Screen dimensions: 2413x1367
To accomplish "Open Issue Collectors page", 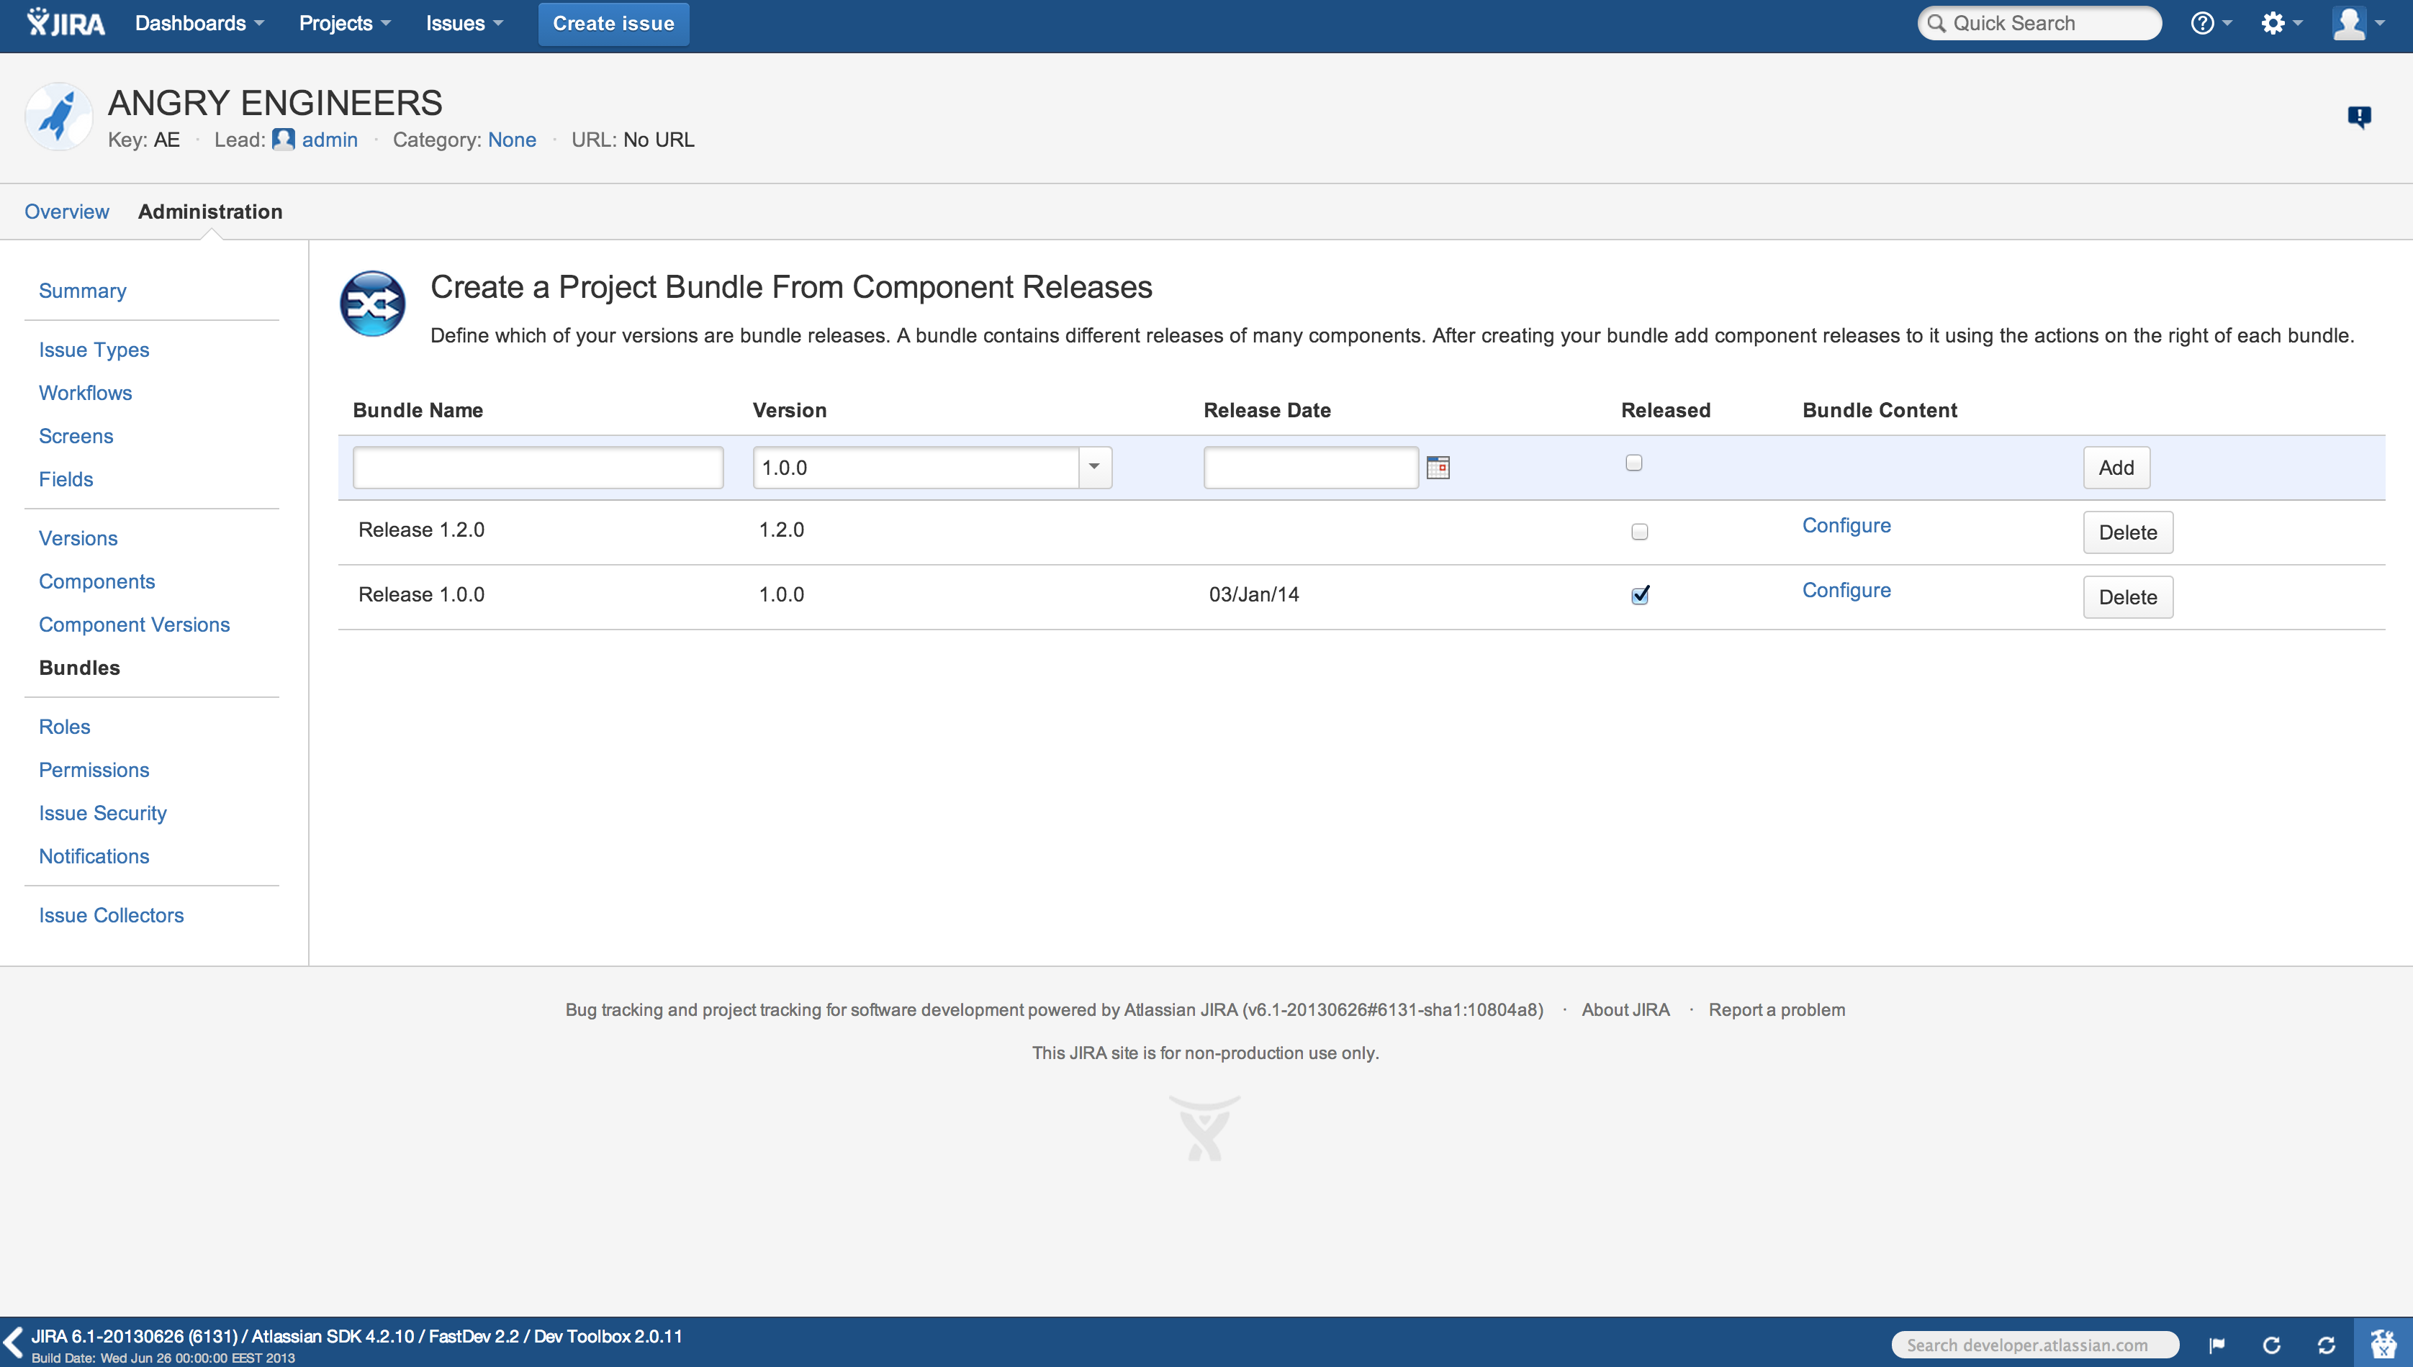I will coord(111,917).
